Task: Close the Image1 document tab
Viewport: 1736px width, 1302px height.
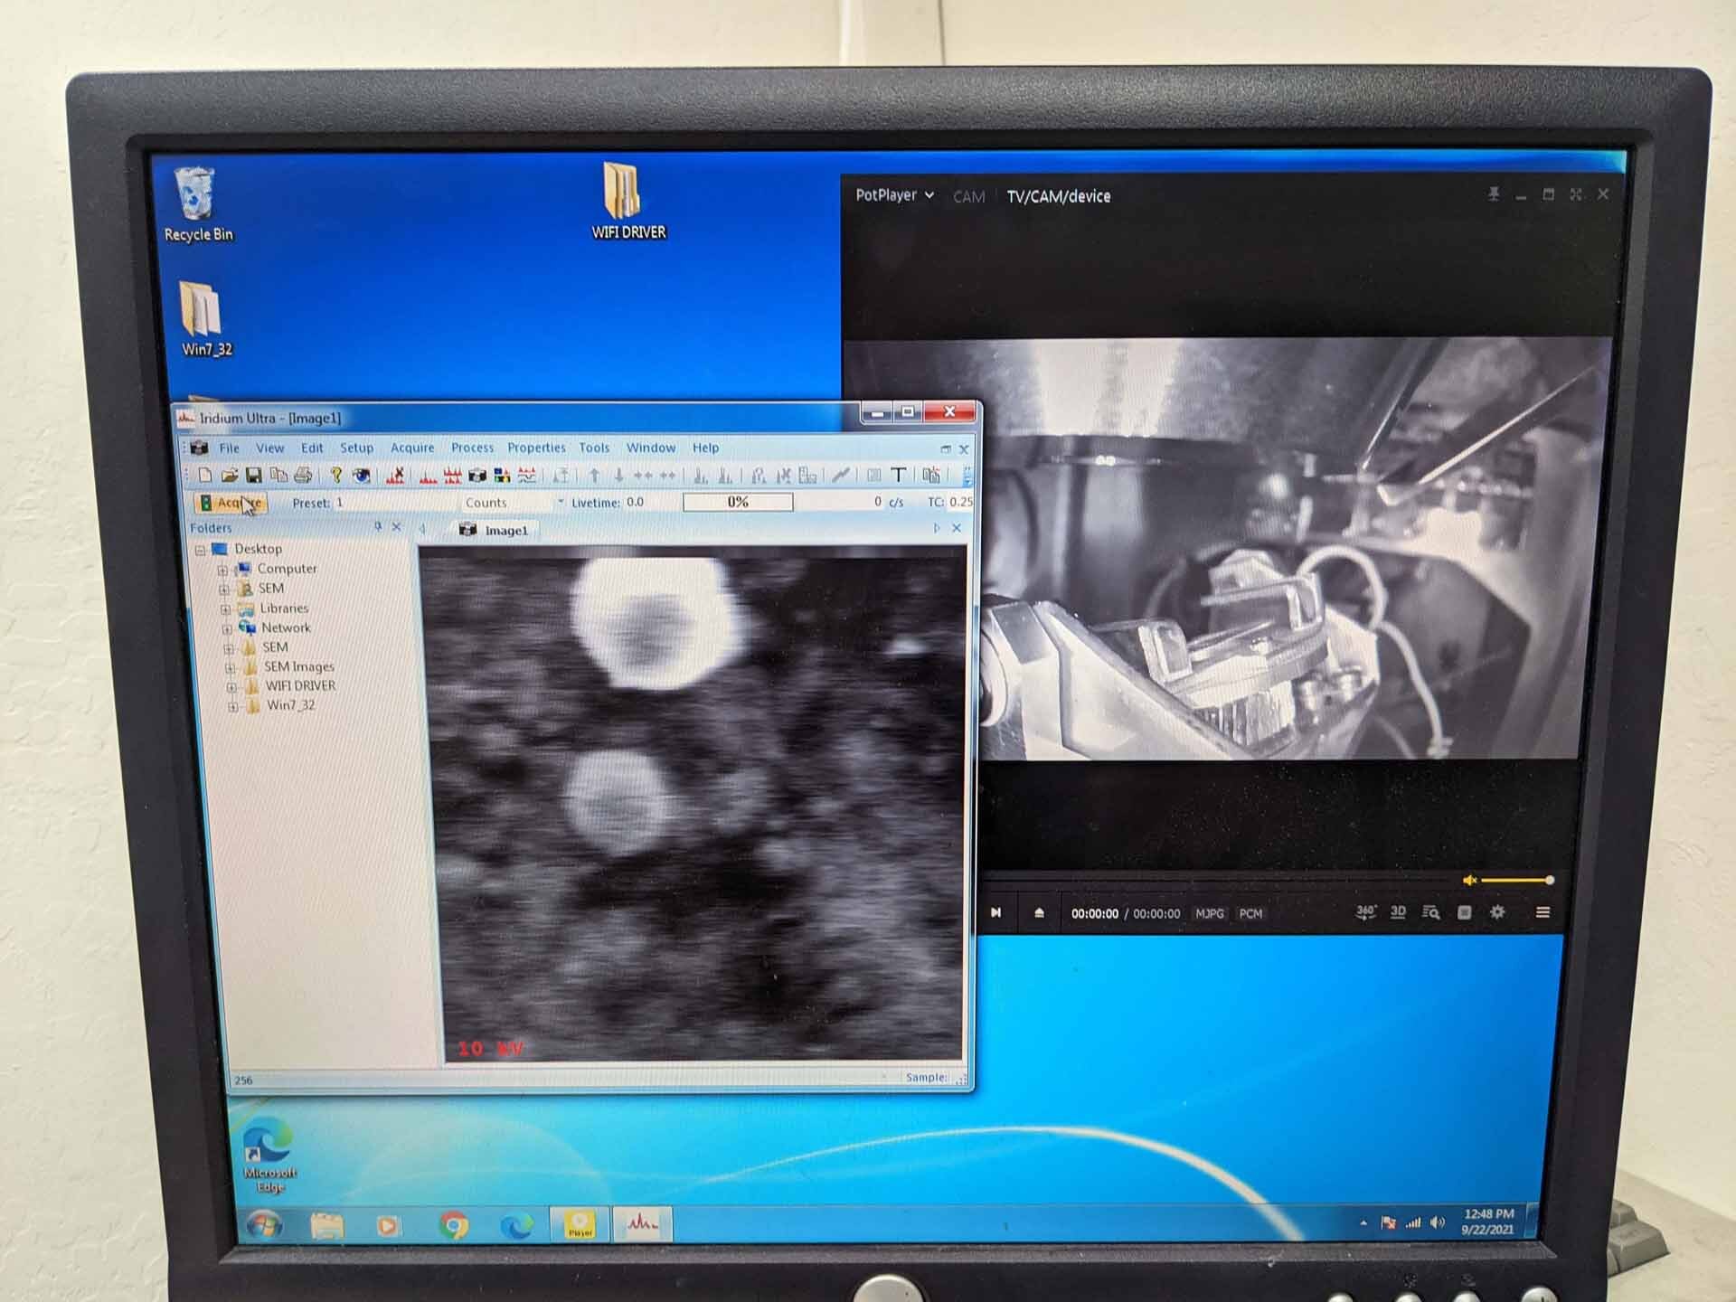Action: tap(957, 528)
